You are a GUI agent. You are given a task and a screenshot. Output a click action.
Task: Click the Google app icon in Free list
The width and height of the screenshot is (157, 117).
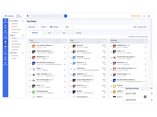tap(34, 69)
